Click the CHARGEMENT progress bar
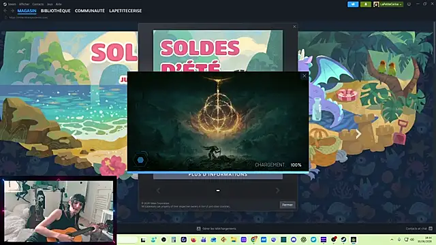This screenshot has width=436, height=245. point(218,172)
